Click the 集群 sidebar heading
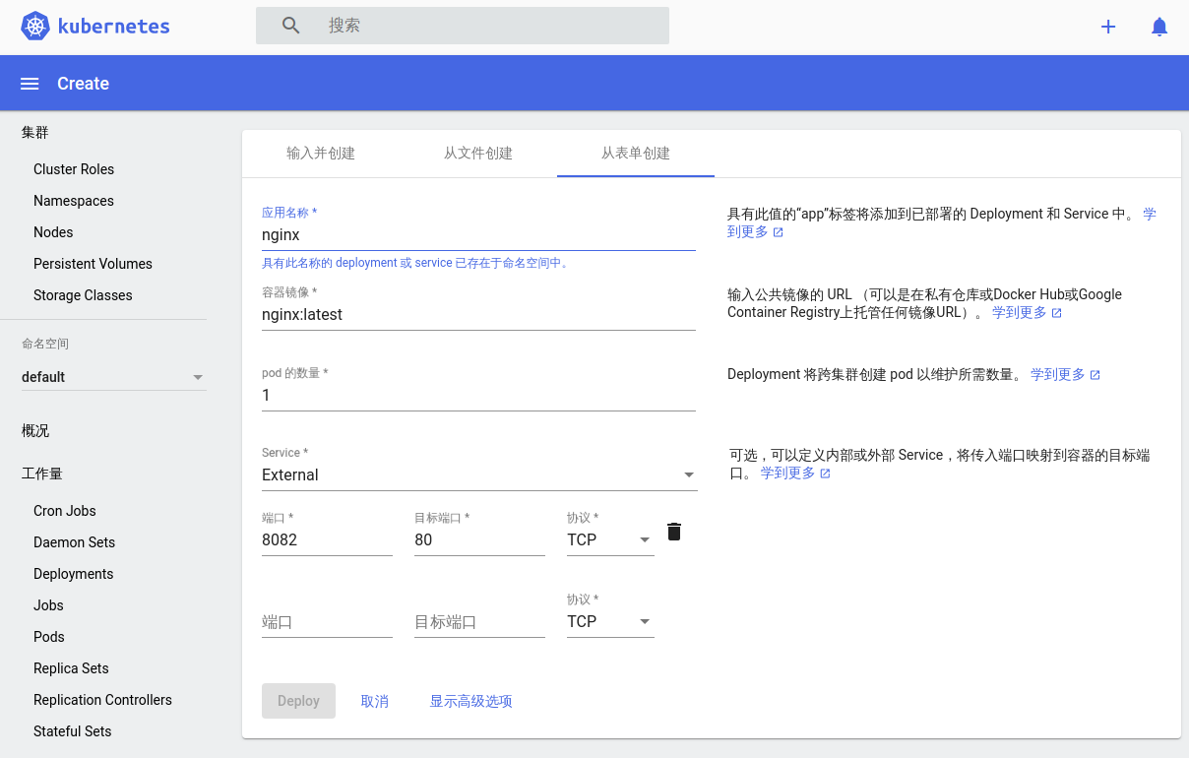Screen dimensions: 1189x758 35,133
